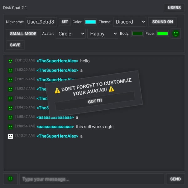
Task: Edit the Nickname field User_9etrd8
Action: (41, 22)
